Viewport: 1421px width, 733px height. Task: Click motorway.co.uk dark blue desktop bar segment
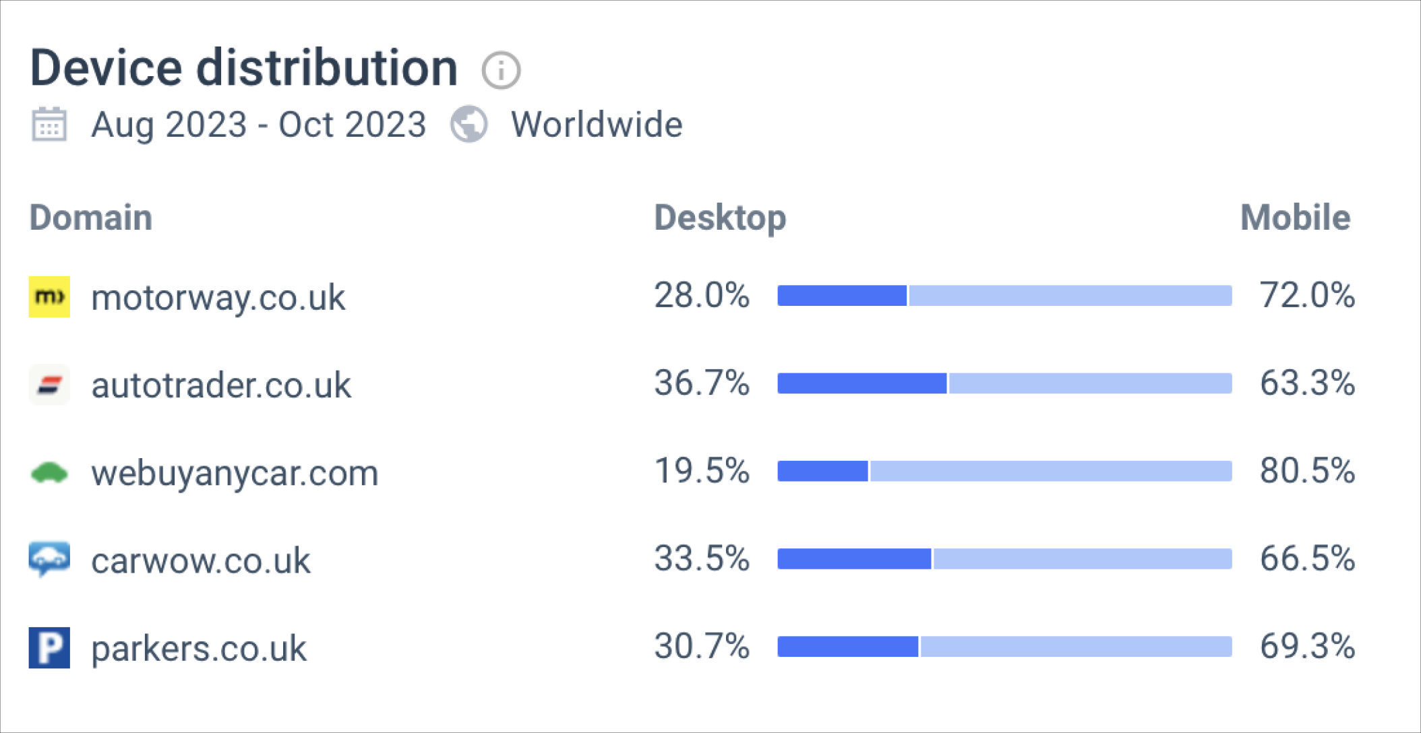tap(842, 296)
